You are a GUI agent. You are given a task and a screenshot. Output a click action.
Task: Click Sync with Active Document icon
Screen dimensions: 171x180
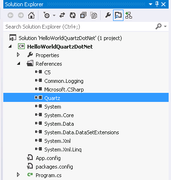click(x=62, y=15)
